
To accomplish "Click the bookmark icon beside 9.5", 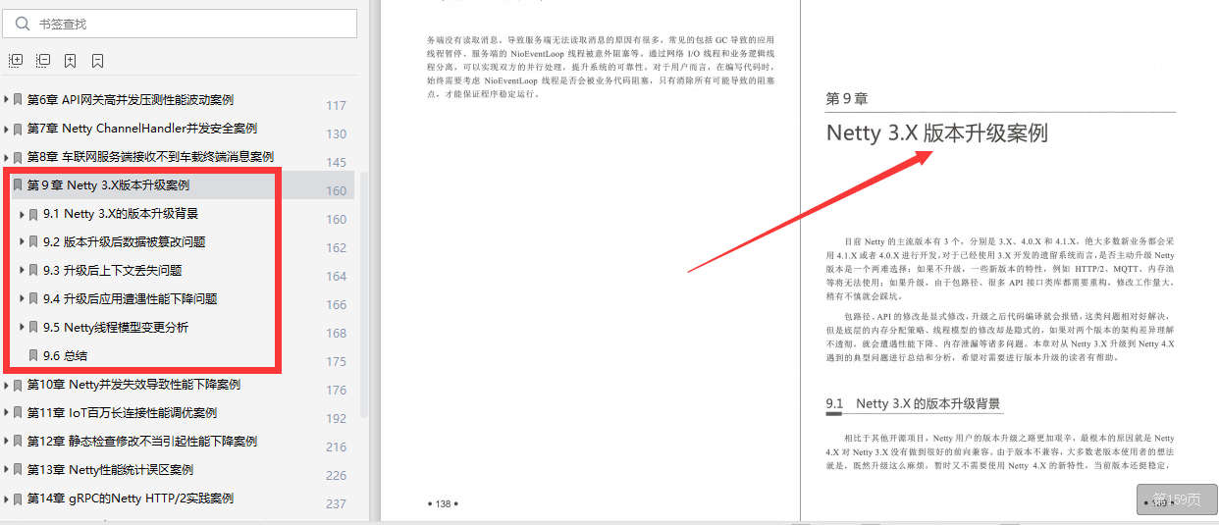I will (x=33, y=328).
